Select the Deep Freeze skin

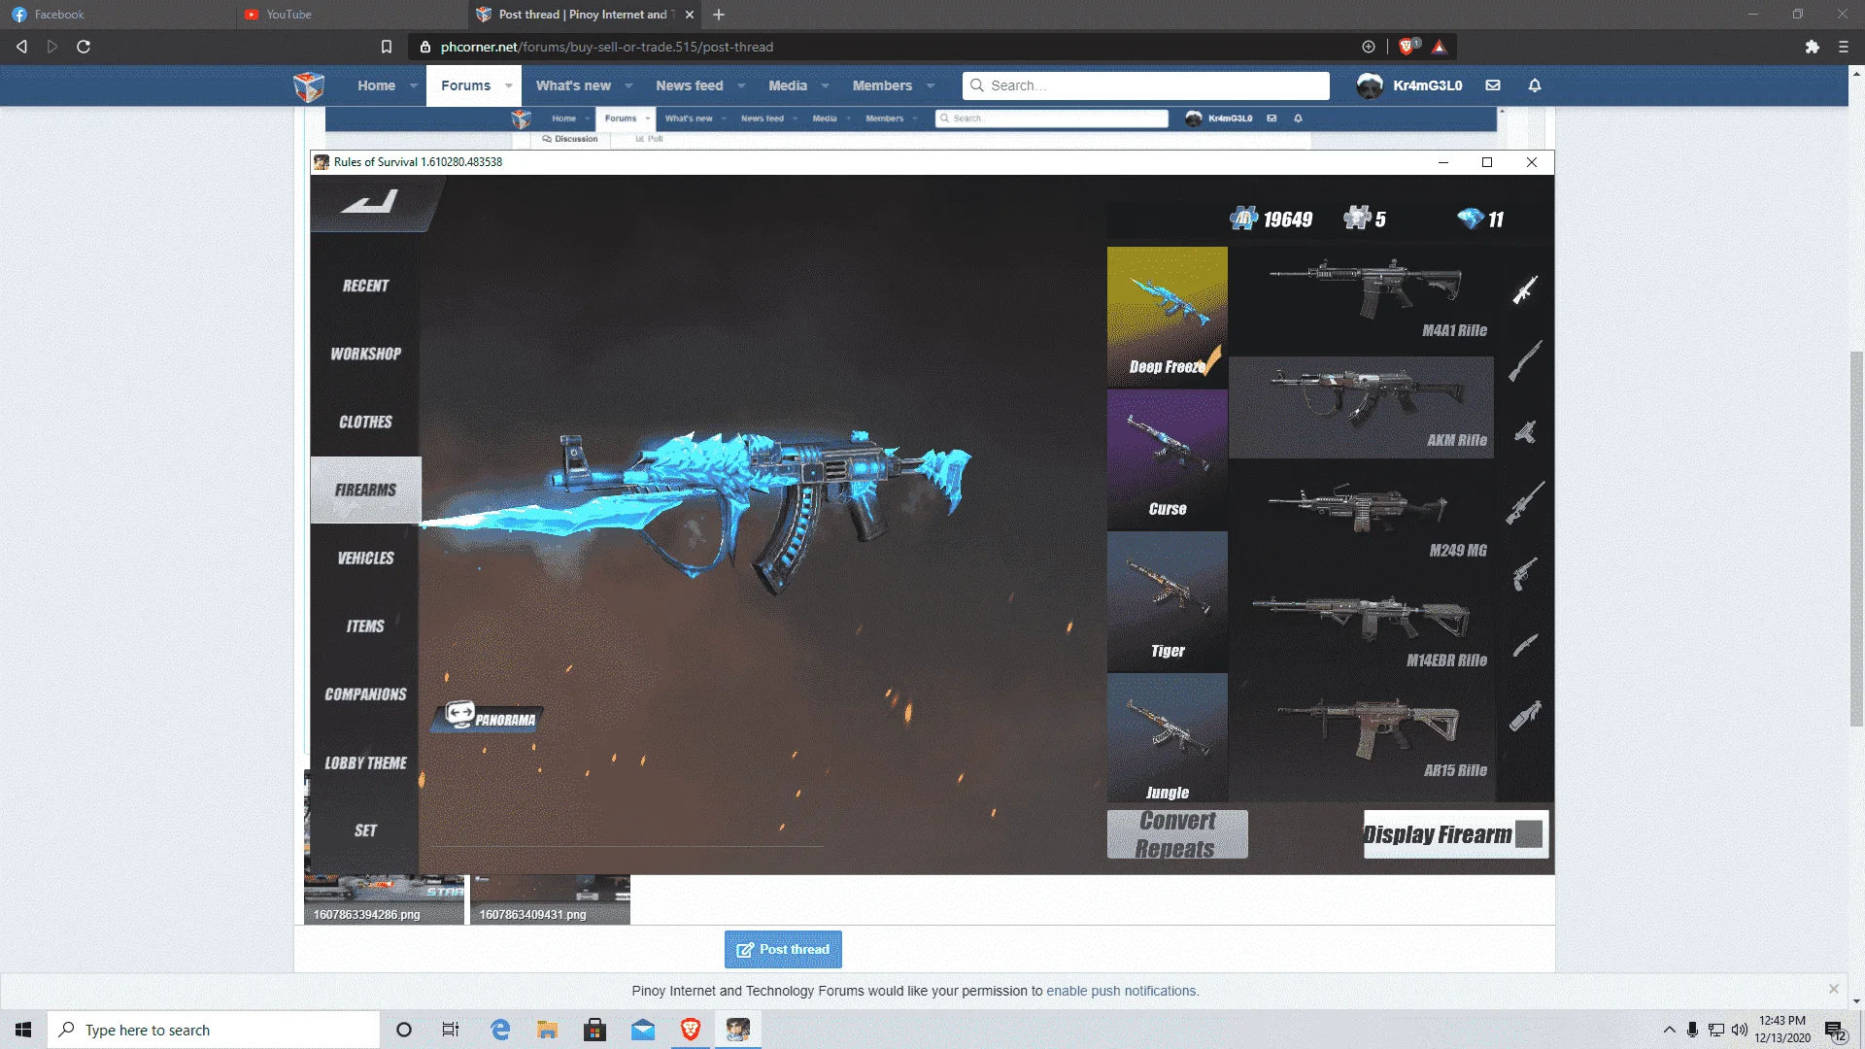pos(1168,318)
